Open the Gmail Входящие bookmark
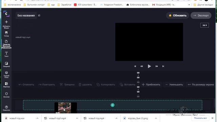Screen dimensions: 217x122 point(164,5)
